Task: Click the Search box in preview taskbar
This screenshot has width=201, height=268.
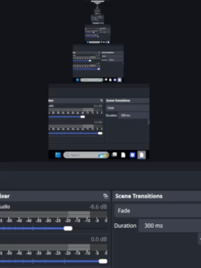Action: click(86, 155)
